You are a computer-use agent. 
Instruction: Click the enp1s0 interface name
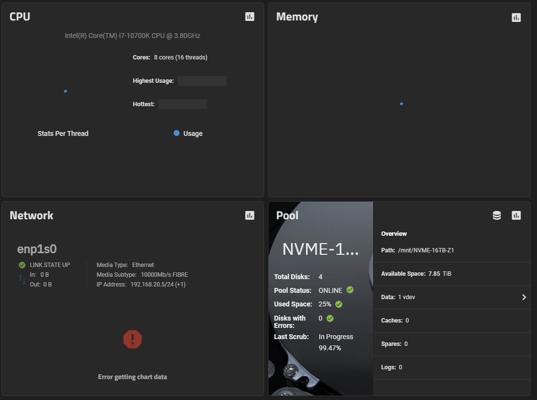(x=37, y=249)
